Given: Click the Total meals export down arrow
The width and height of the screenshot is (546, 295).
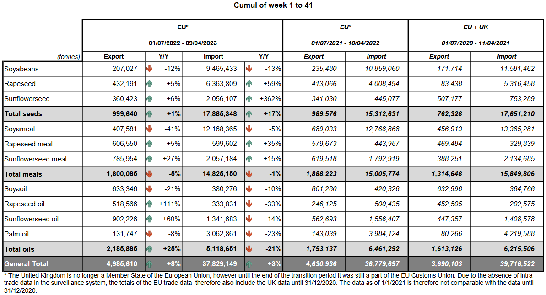Looking at the screenshot, I should coord(149,174).
